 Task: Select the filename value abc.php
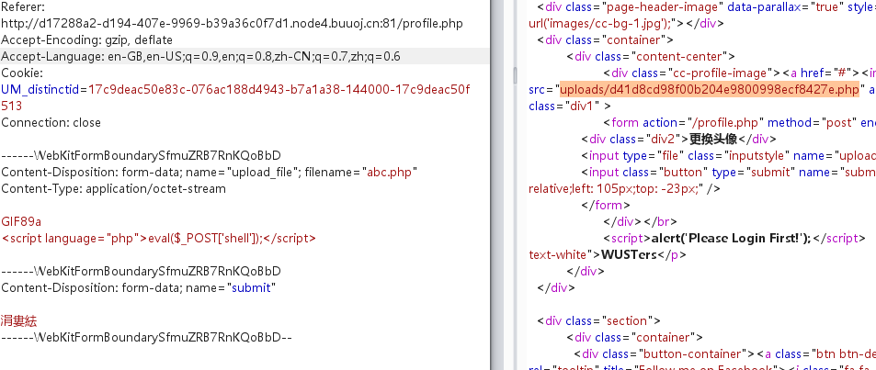click(x=390, y=172)
